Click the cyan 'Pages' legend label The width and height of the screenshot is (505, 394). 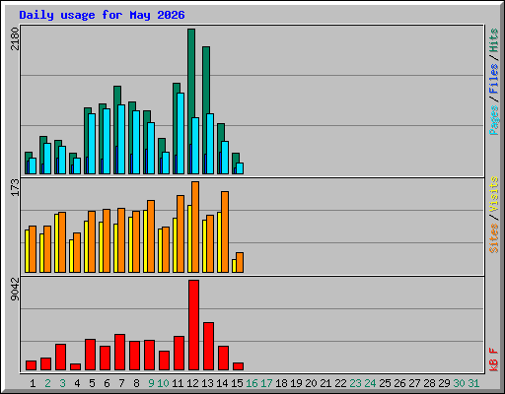coord(494,120)
